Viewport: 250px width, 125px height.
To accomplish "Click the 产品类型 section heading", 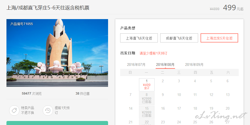I will 128,28.
